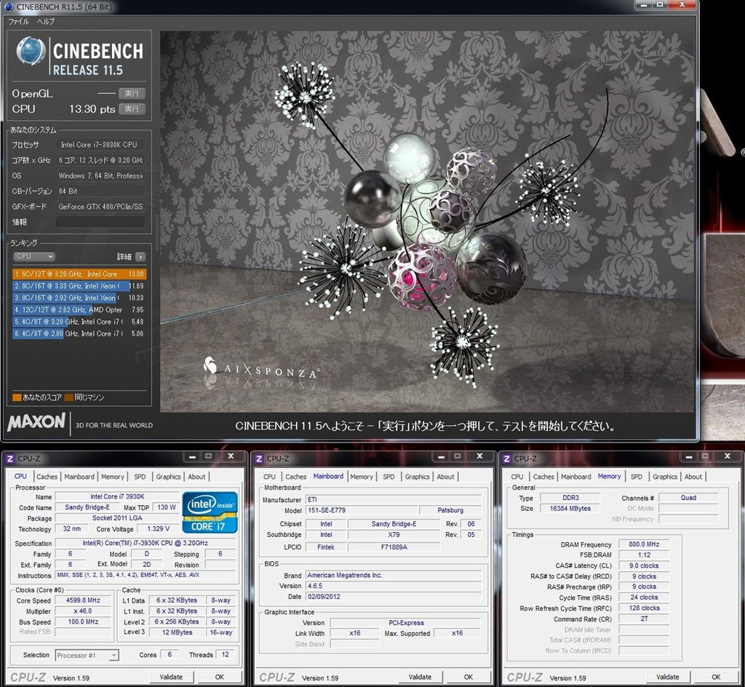The height and width of the screenshot is (687, 745).
Task: Click the あなたのスコア orange legend swatch
Action: 17,397
